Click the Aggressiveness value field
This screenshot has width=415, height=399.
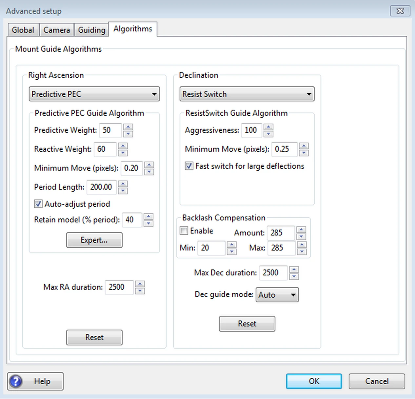click(252, 130)
